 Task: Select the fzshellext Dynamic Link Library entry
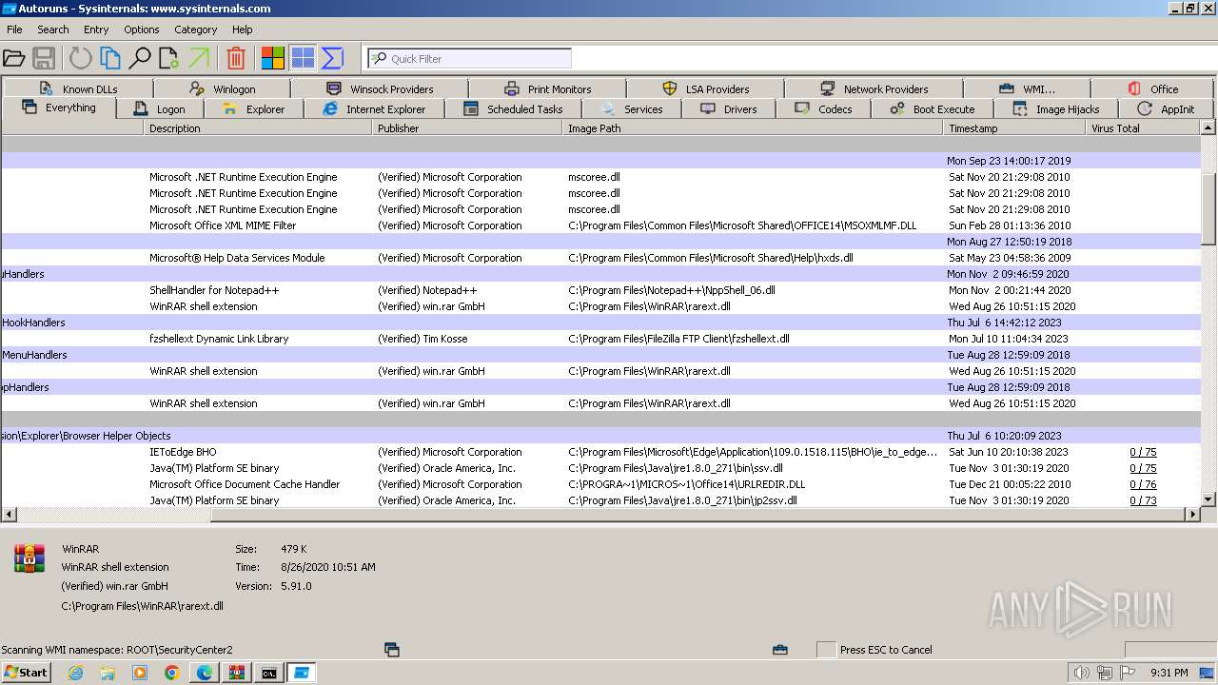coord(600,339)
